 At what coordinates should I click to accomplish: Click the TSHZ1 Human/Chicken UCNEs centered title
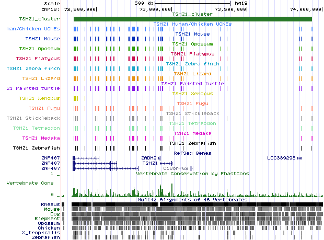pos(192,24)
